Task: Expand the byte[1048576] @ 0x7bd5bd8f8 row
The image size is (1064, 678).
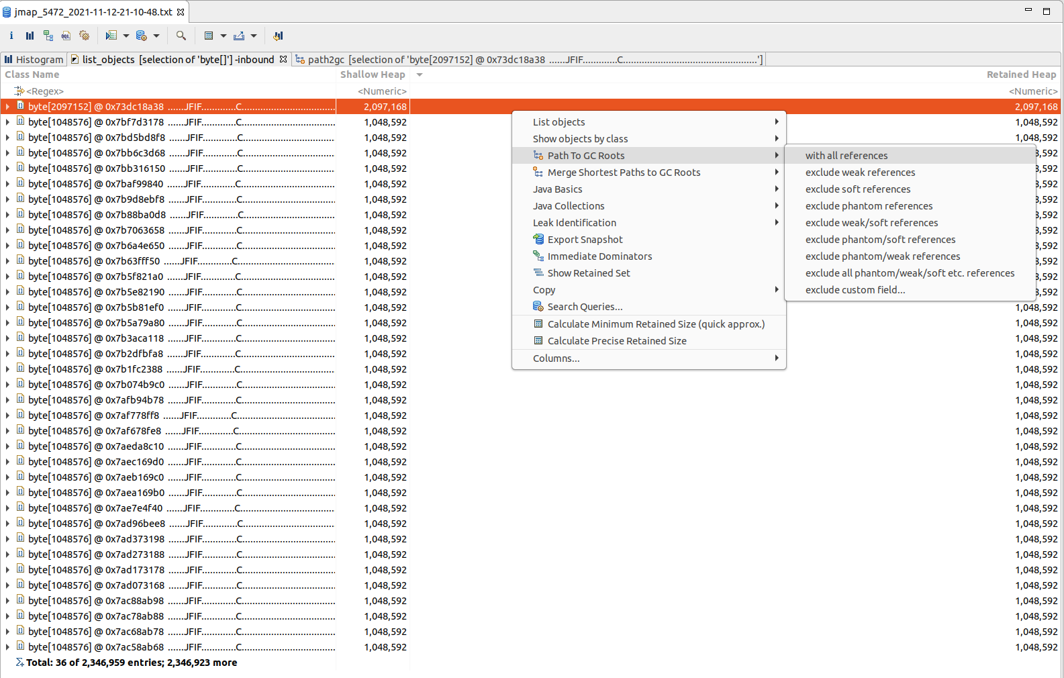Action: pos(7,138)
